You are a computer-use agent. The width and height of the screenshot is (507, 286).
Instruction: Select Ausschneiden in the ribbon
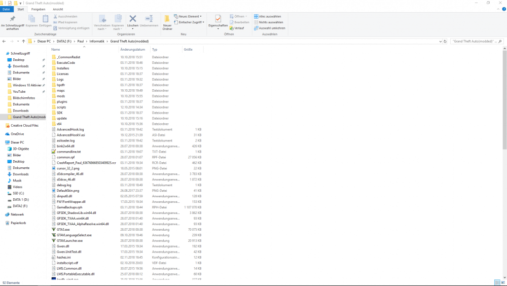point(65,17)
